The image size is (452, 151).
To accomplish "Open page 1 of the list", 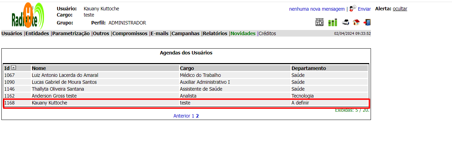I will (193, 116).
